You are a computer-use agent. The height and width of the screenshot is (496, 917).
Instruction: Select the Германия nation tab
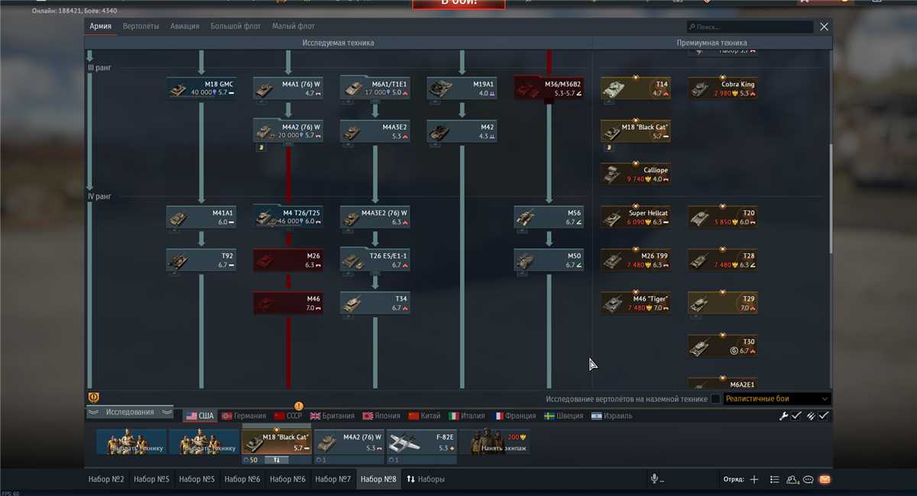[244, 416]
